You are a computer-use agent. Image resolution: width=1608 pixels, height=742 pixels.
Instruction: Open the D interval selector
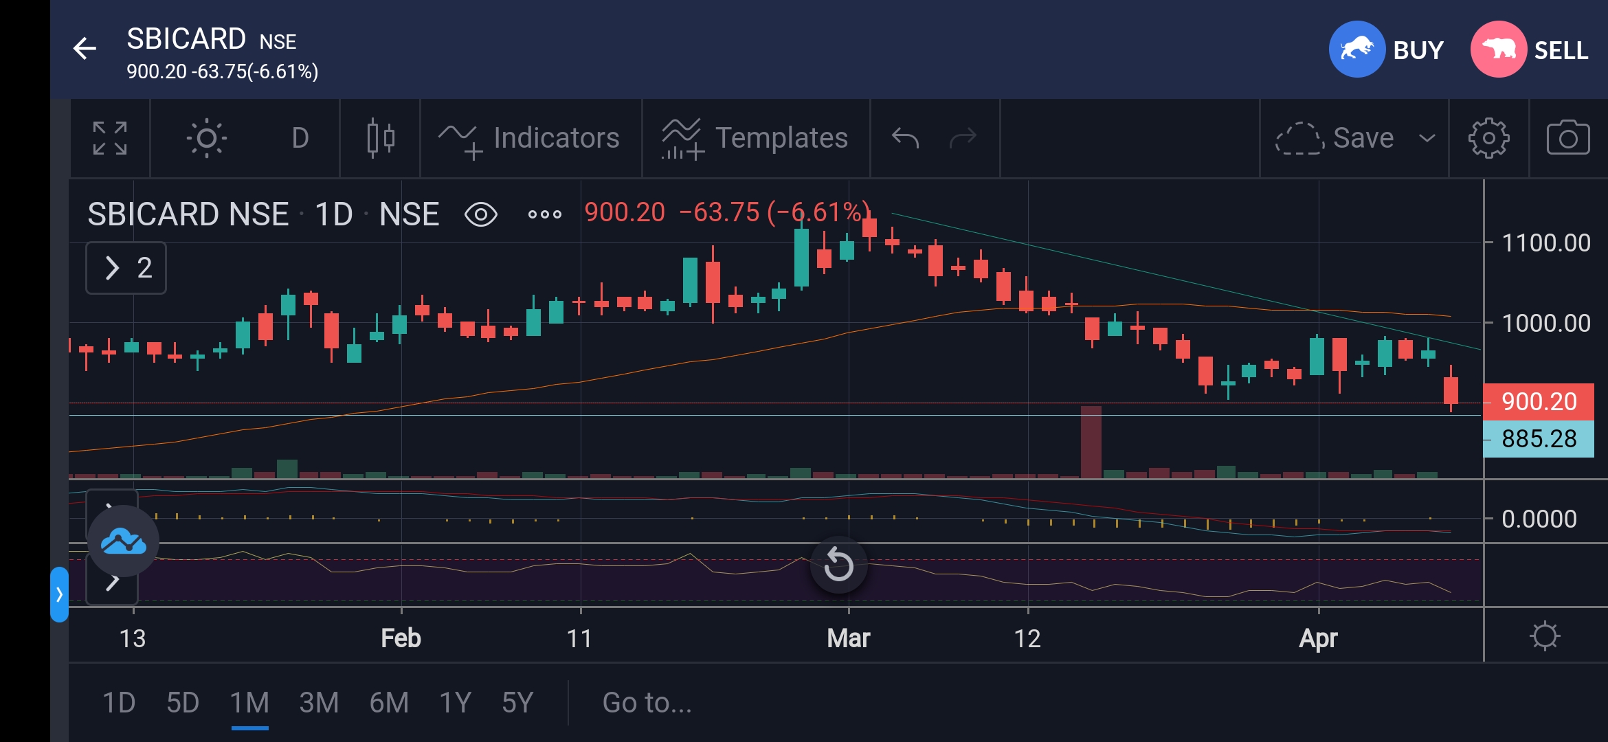[x=300, y=138]
